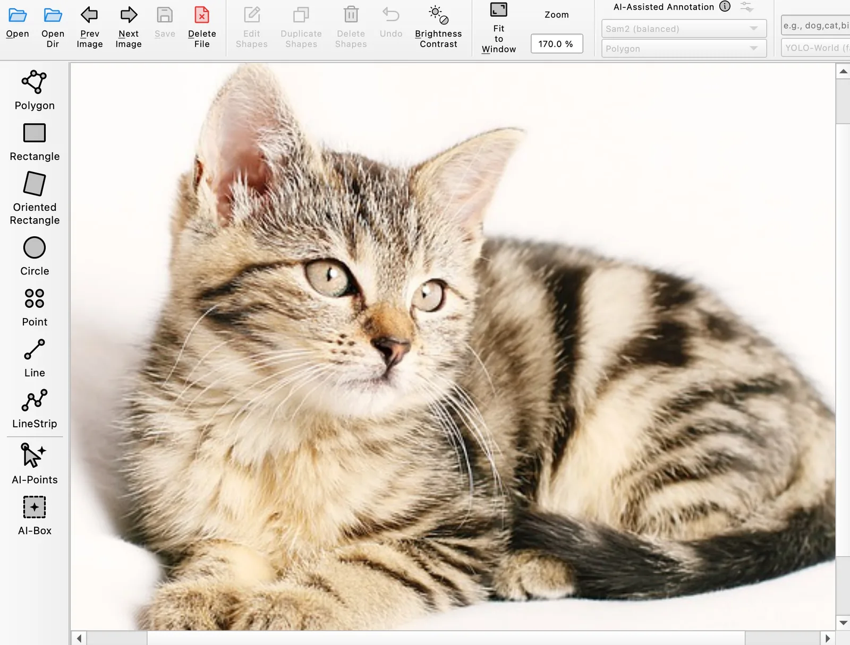850x645 pixels.
Task: Expand the Sam2 (balanced) model dropdown
Action: (x=684, y=29)
